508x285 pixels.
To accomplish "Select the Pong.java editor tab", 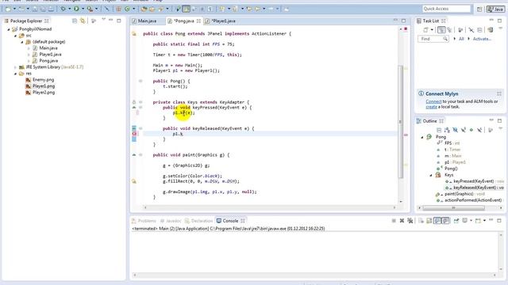I will click(x=184, y=21).
